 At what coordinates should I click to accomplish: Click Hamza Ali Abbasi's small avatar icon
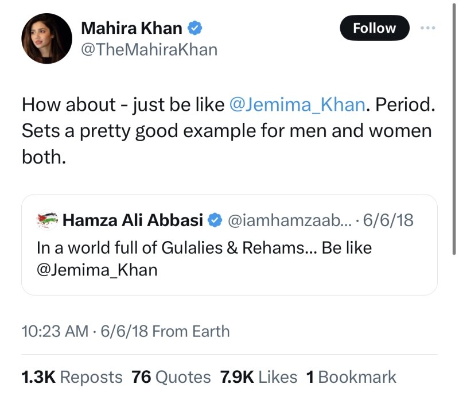[46, 220]
